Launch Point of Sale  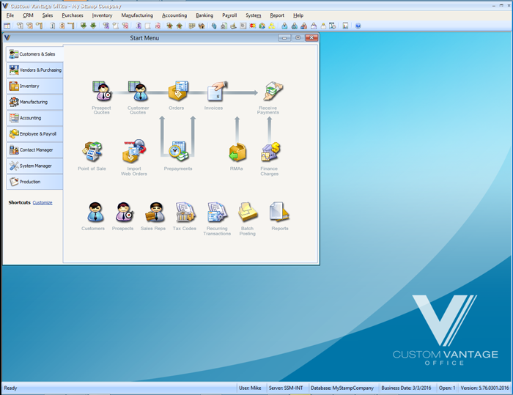(92, 152)
